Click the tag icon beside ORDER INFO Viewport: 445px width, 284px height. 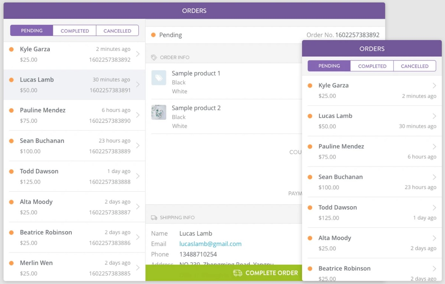(154, 57)
